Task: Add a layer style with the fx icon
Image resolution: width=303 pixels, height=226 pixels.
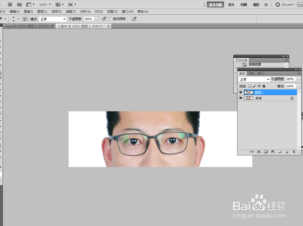Action: (x=259, y=152)
